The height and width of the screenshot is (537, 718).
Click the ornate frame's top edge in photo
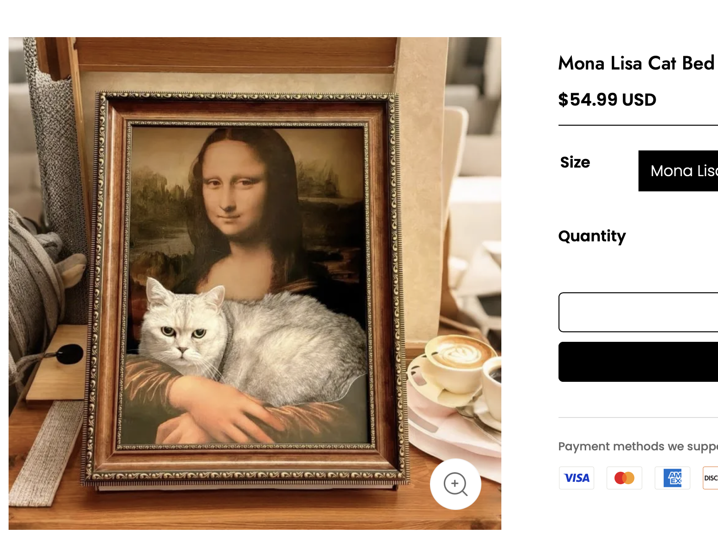point(248,99)
